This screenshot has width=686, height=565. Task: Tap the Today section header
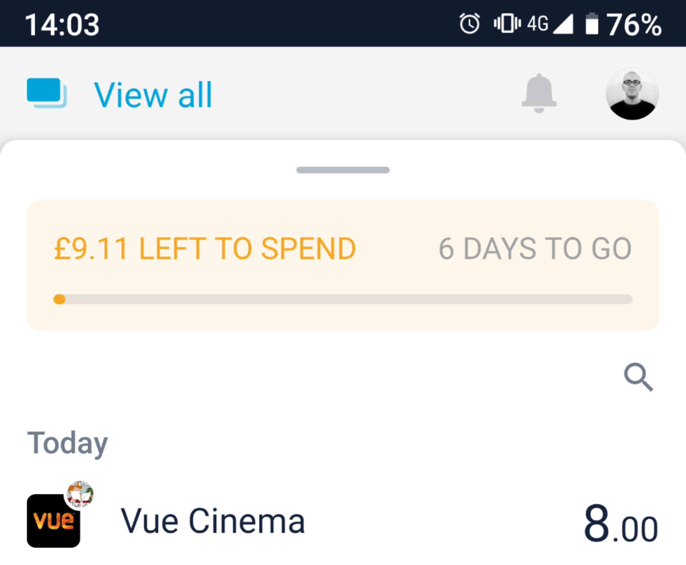tap(67, 443)
